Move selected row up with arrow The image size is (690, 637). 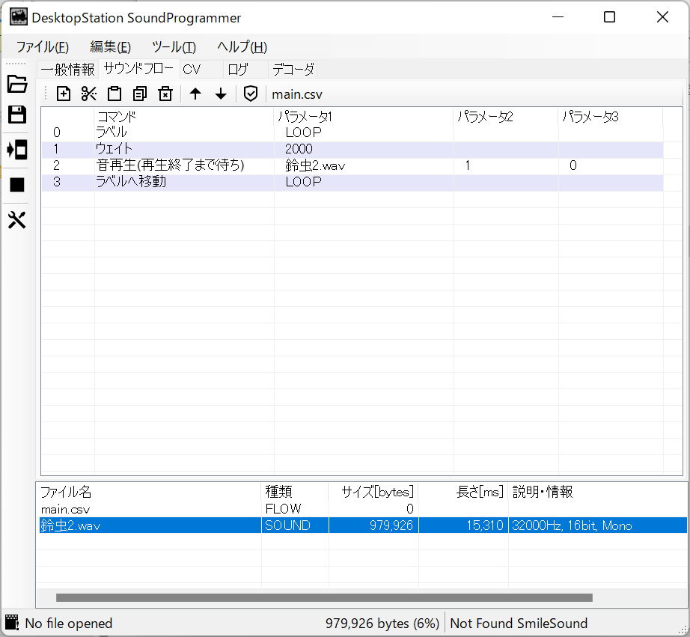(195, 94)
